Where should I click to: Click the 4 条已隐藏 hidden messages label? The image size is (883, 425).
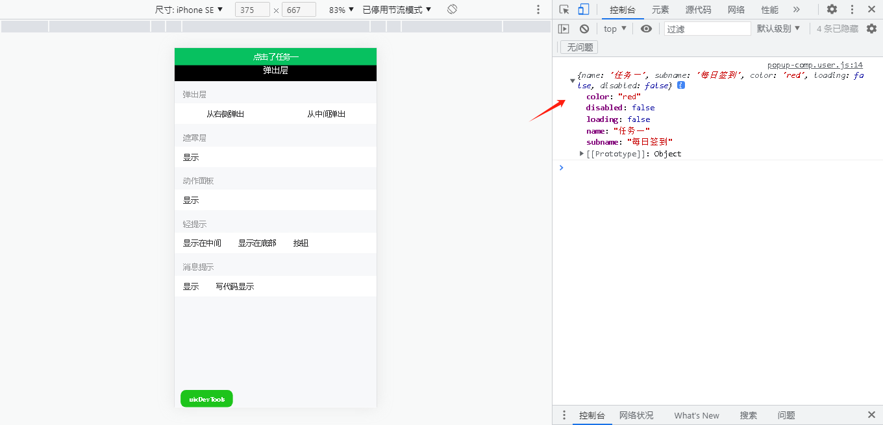837,29
